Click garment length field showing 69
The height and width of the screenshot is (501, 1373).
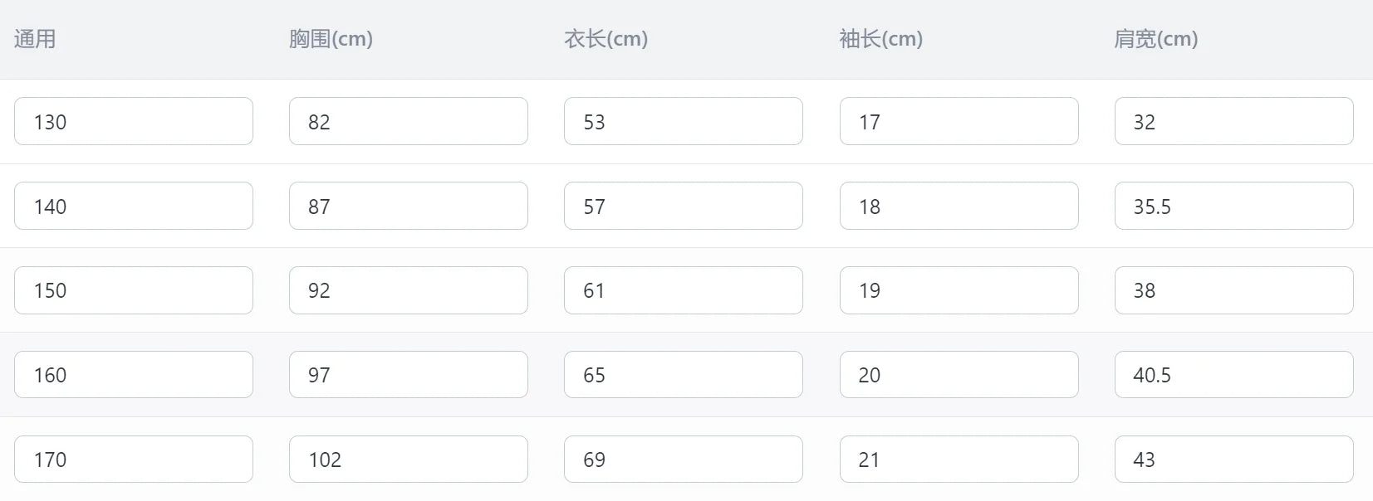(x=683, y=460)
